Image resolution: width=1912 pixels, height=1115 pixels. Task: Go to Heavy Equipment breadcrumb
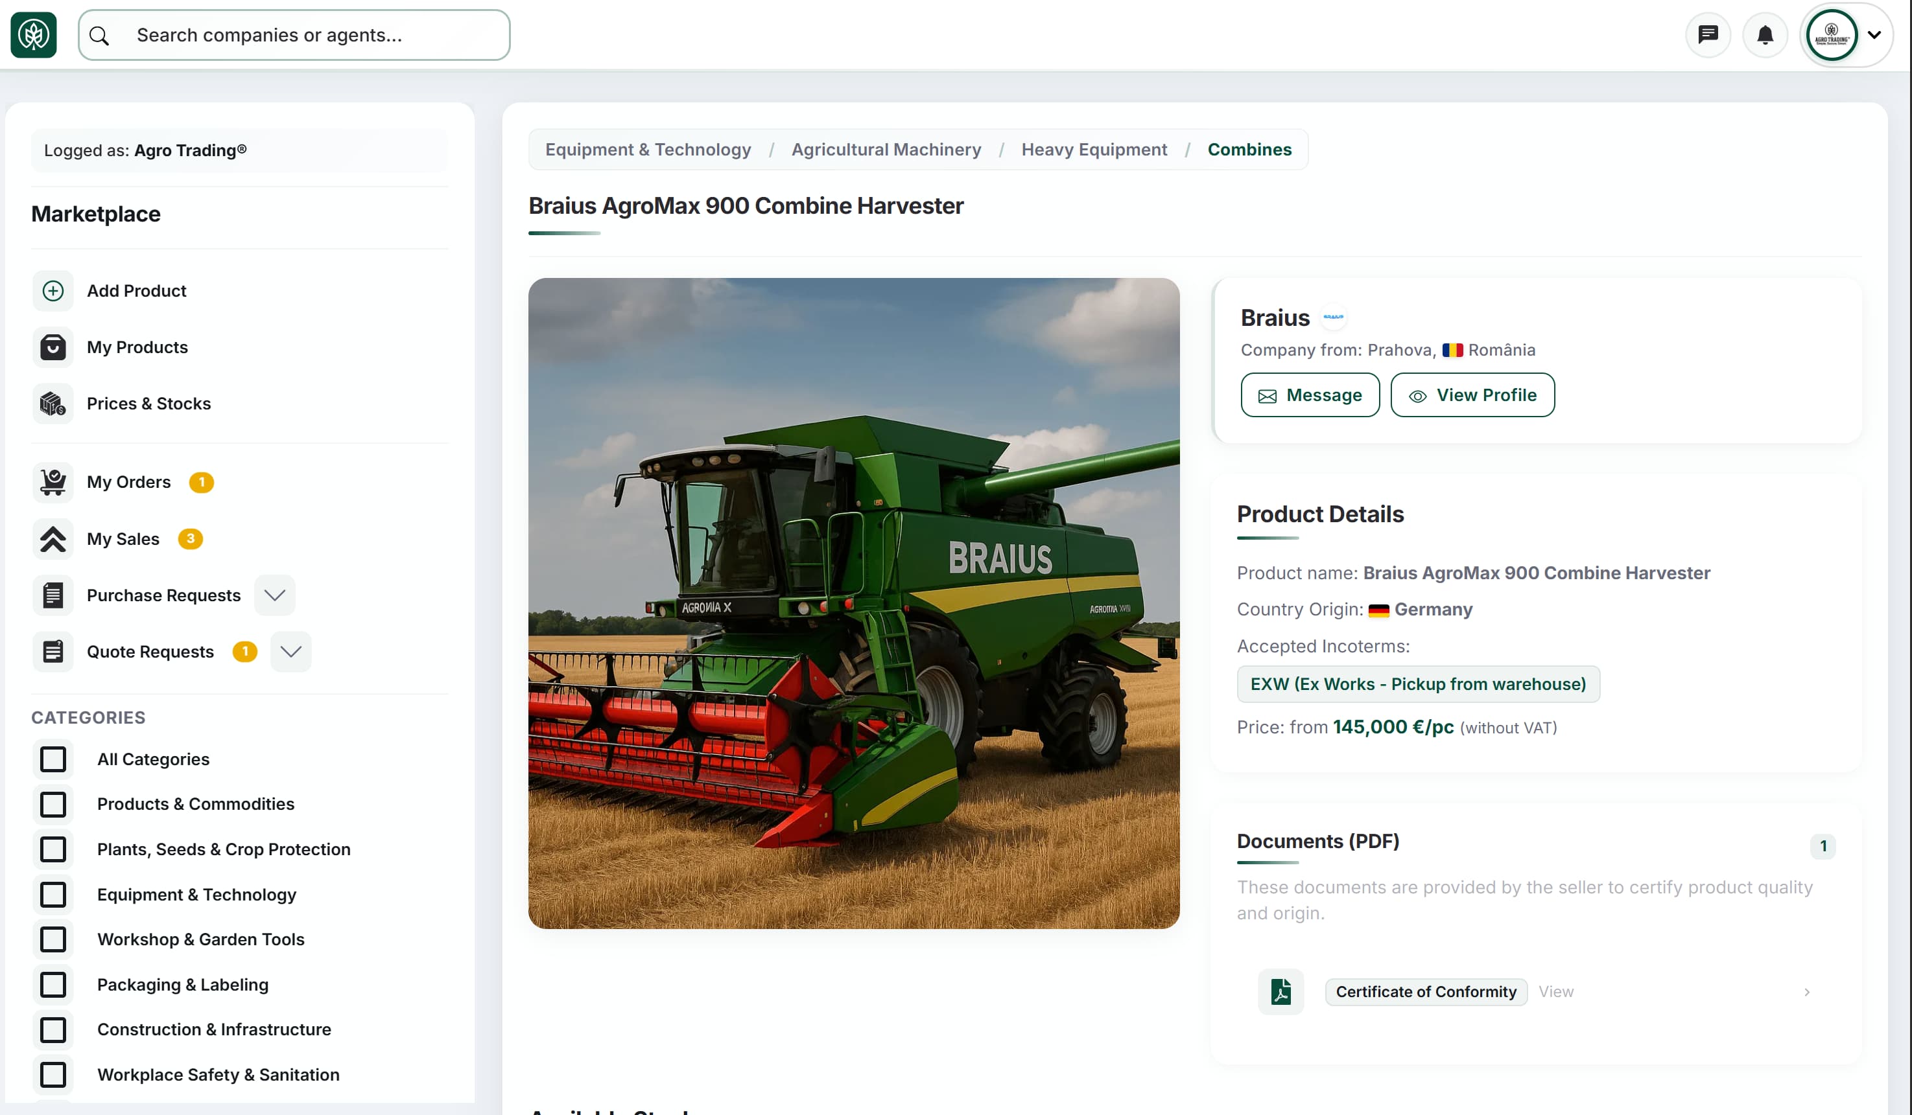tap(1094, 149)
